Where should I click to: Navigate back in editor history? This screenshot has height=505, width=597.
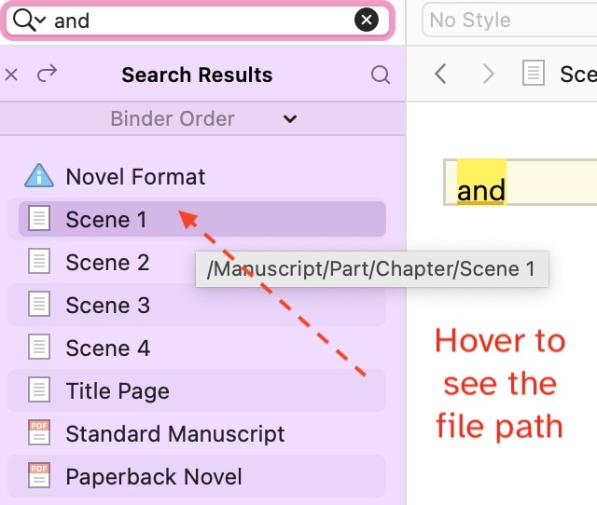(x=440, y=74)
